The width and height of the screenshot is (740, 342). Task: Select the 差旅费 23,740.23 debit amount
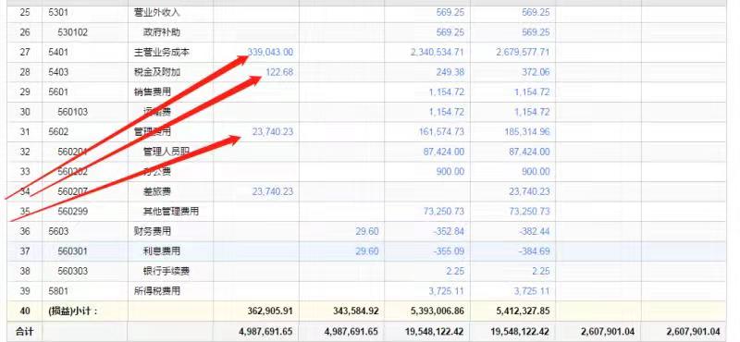[273, 191]
